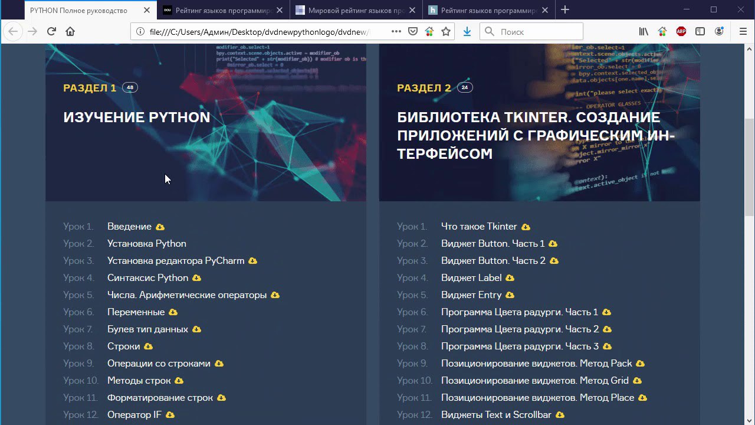Screen dimensions: 755x425
Task: Click the 48 lesson count badge
Action: coord(130,88)
